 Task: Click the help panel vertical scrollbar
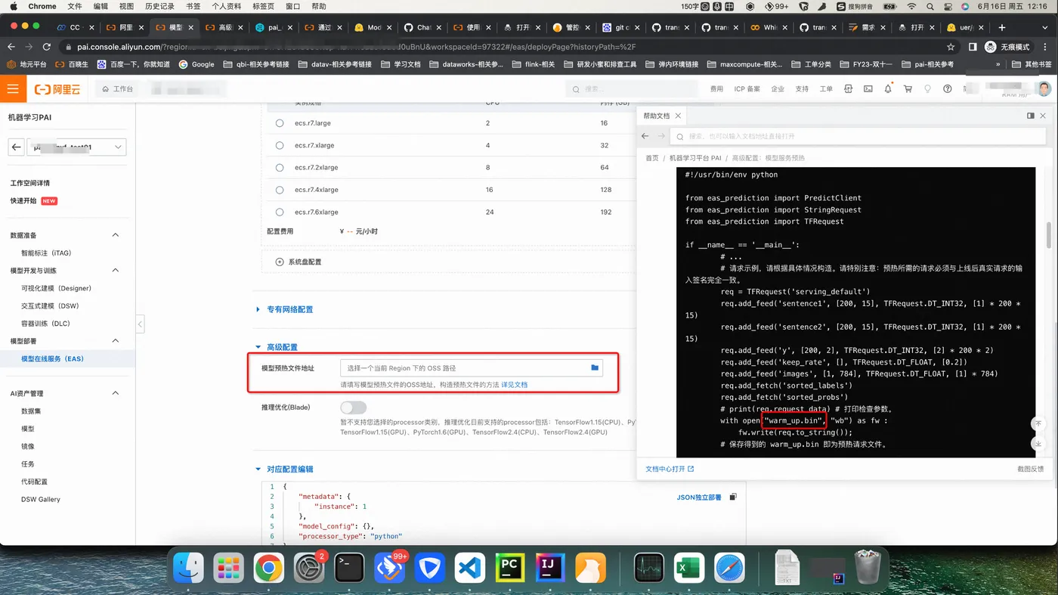pyautogui.click(x=1049, y=234)
